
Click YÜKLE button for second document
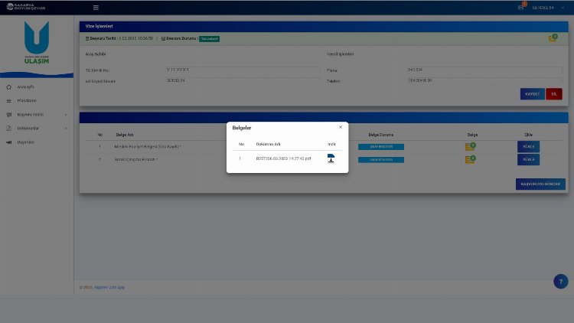[x=529, y=159]
